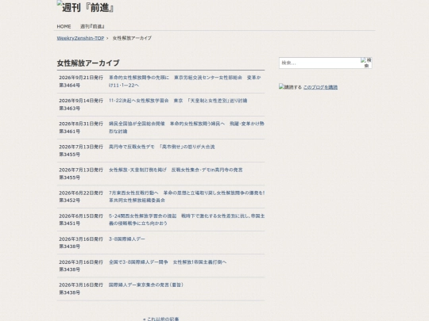
Task: Select date text 2026年8月31日発行 第3461号
Action: (x=81, y=128)
